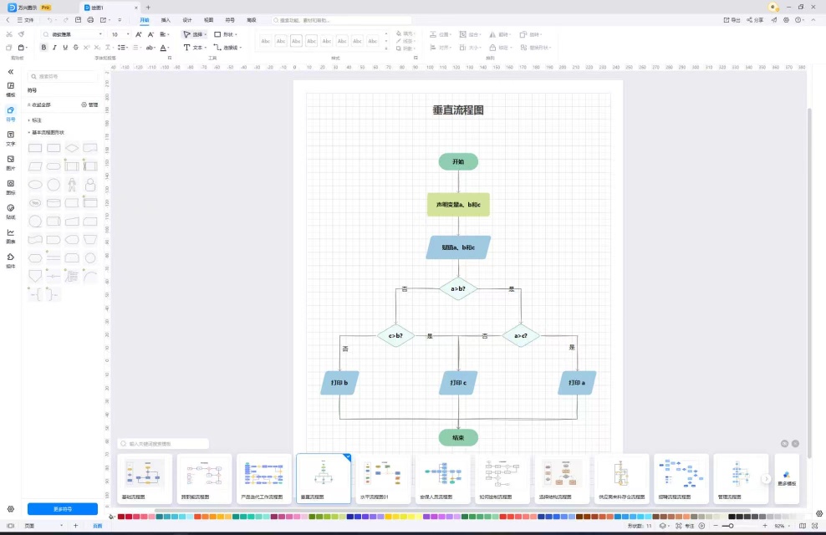Click the 导出 (Export) button

click(x=732, y=20)
